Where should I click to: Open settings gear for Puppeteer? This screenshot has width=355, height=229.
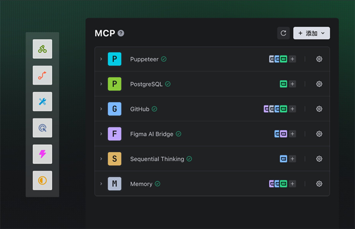point(319,59)
